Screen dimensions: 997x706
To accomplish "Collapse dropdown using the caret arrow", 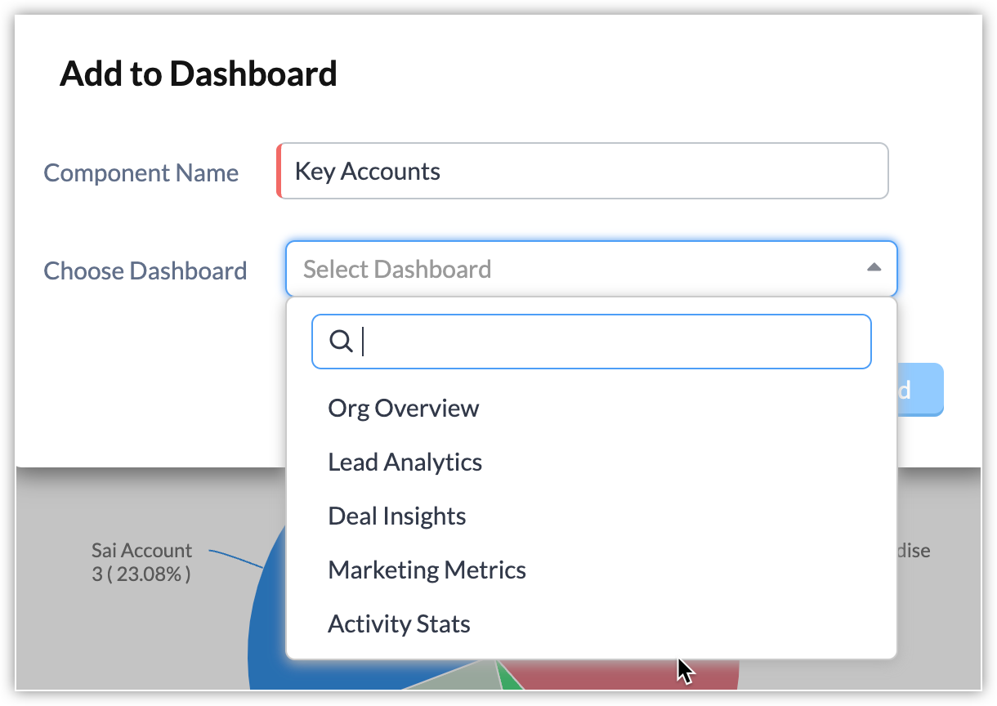I will pos(874,268).
